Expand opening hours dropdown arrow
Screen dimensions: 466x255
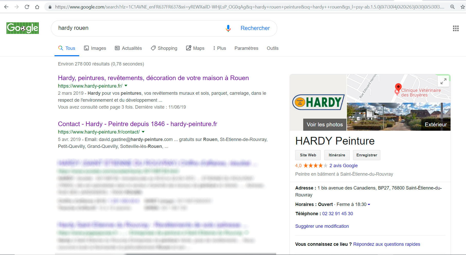click(369, 205)
